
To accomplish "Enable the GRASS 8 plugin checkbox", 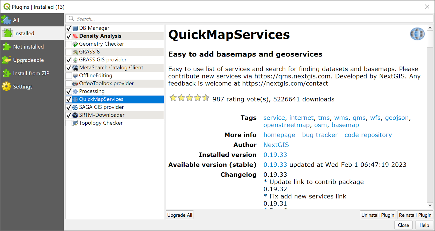I will 69,52.
